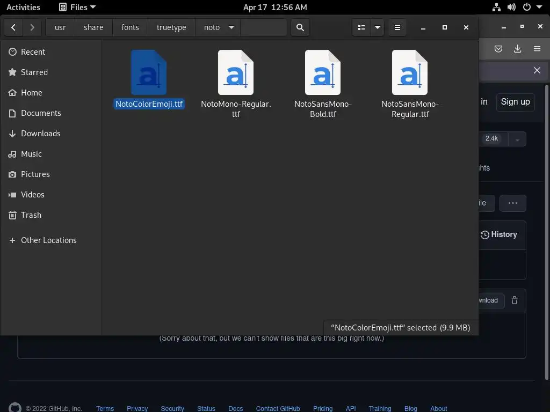Image resolution: width=550 pixels, height=412 pixels.
Task: Go forward with the right arrow button
Action: click(32, 27)
